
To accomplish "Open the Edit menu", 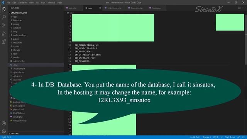I will pos(14,3).
